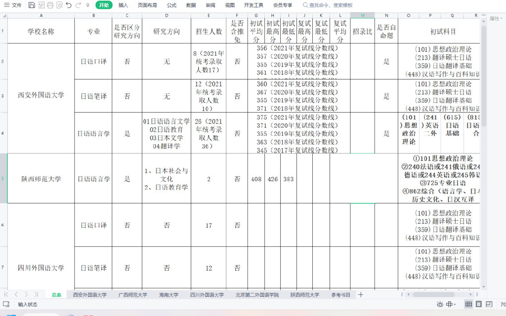
Task: Open the 开发工具 tab
Action: (253, 5)
